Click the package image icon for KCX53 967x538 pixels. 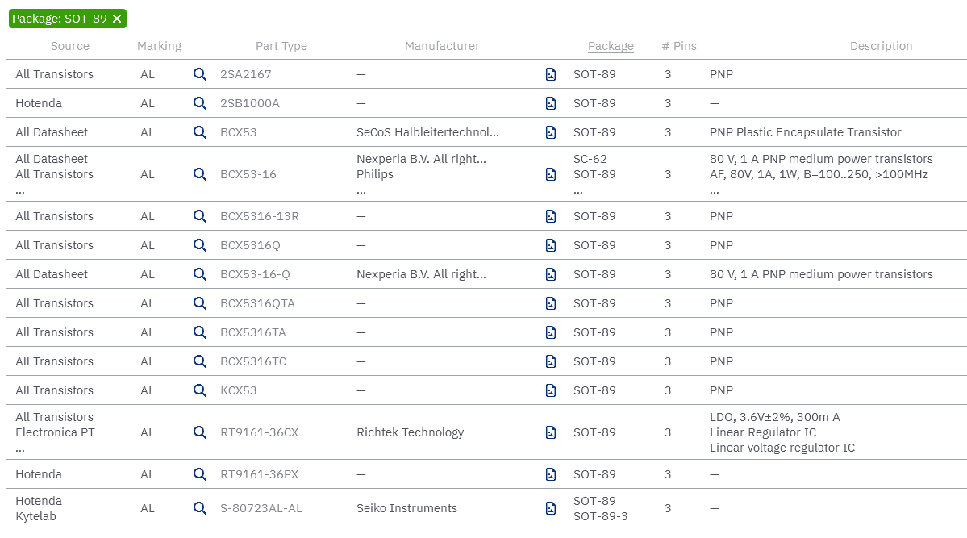tap(551, 390)
